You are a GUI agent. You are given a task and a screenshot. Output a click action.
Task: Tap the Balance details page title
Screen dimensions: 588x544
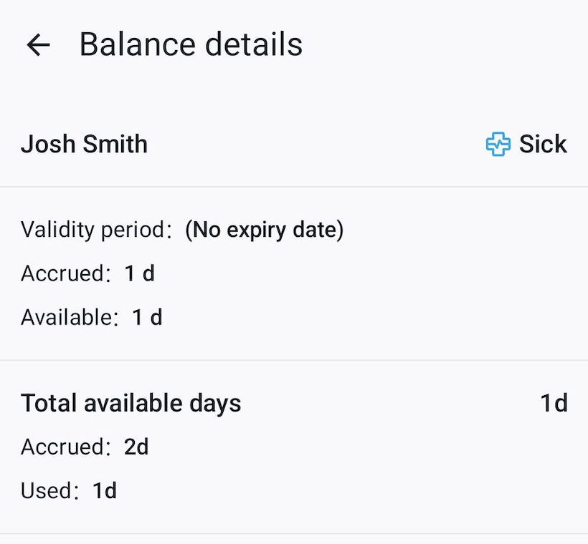point(191,44)
